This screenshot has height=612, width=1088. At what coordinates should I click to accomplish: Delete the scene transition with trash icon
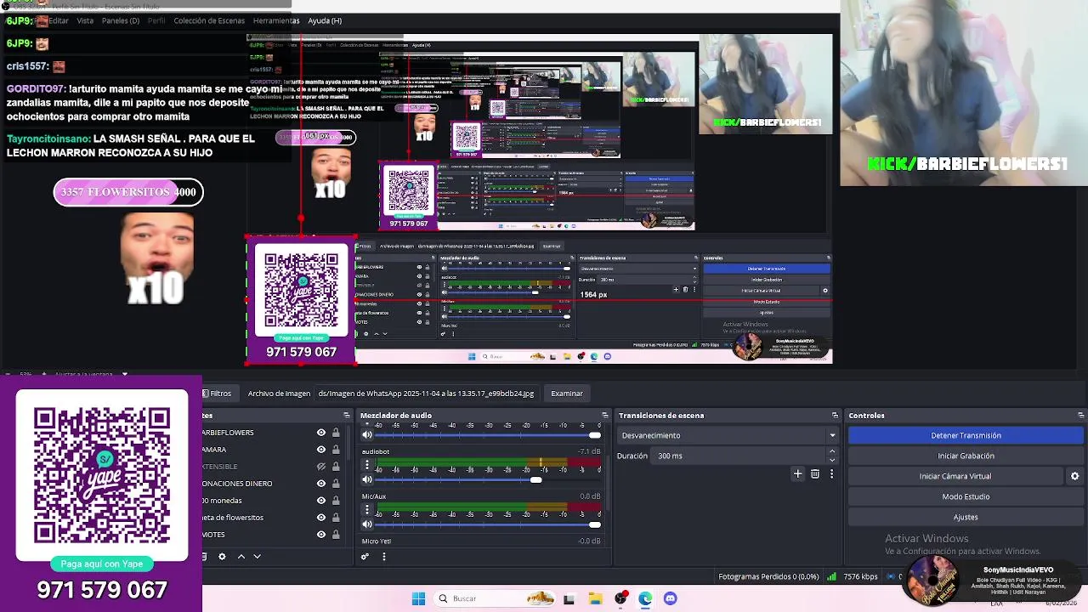(814, 473)
